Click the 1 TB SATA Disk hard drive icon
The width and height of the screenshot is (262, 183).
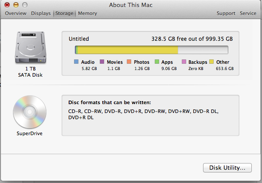point(31,47)
